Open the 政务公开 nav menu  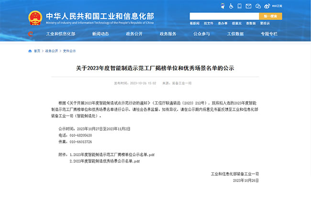click(x=134, y=34)
